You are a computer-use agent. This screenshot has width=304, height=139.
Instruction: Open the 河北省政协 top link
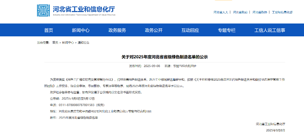[x=260, y=12]
